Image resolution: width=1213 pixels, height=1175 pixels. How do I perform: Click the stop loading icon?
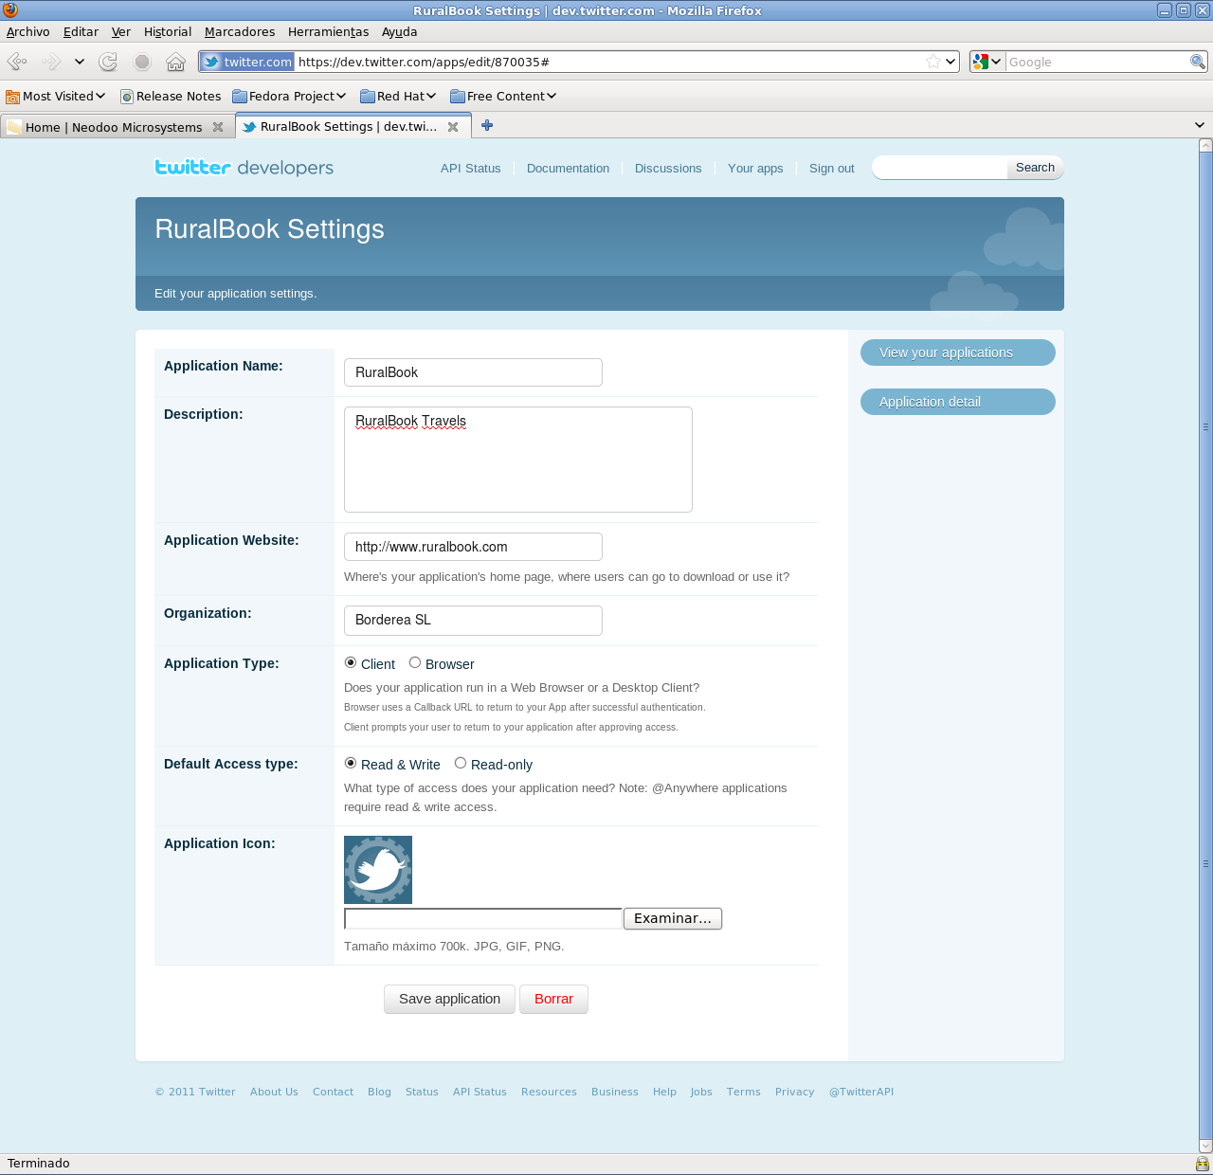click(x=142, y=62)
